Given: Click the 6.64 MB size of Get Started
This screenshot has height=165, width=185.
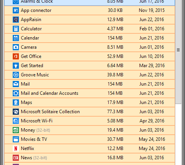Looking at the screenshot, I should 115,66.
